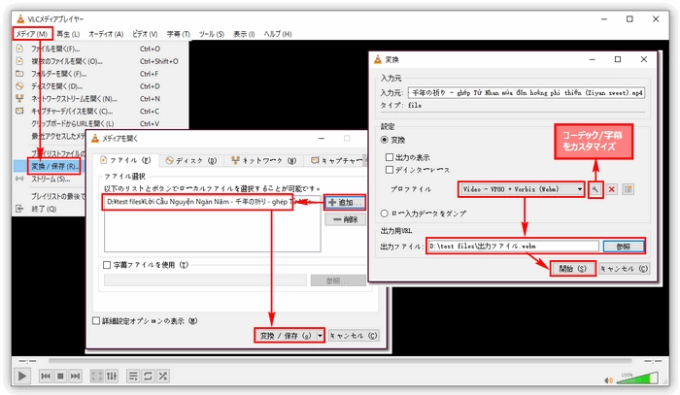Switch to the ファイル tab
Viewport: 680px width, 395px height.
point(125,160)
